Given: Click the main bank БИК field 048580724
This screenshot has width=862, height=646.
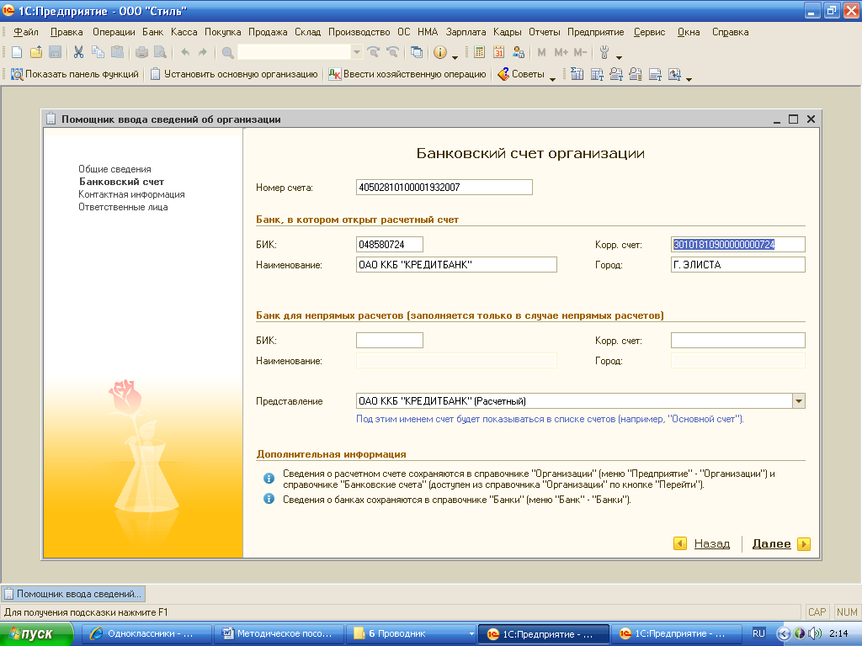Looking at the screenshot, I should click(x=390, y=245).
